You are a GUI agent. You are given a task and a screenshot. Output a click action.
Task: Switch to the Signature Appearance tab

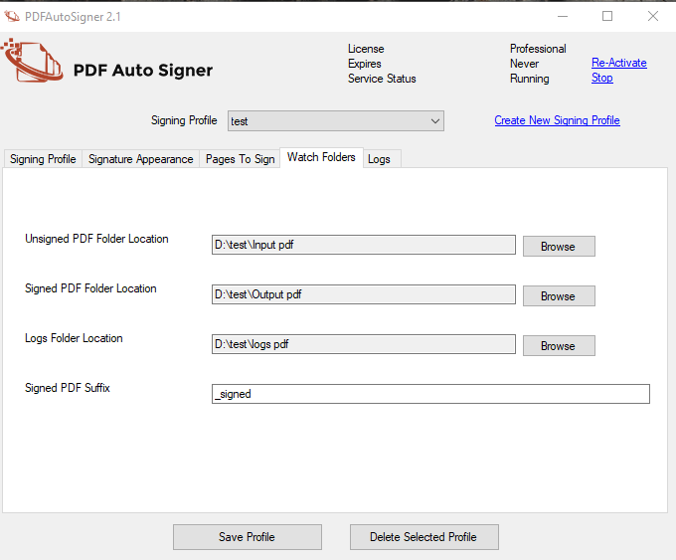click(x=140, y=159)
